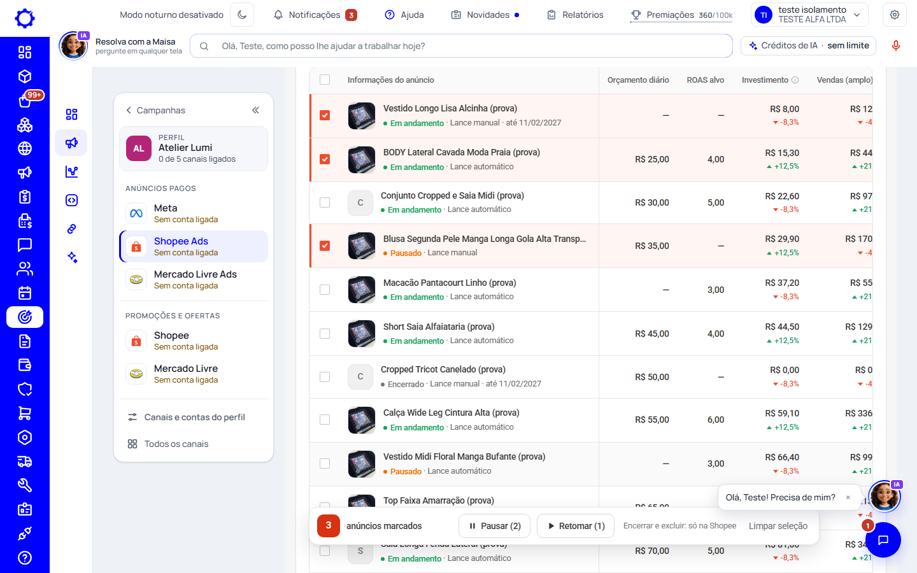
Task: Uncheck Blusa Segunda Pele checkbox
Action: click(x=325, y=246)
